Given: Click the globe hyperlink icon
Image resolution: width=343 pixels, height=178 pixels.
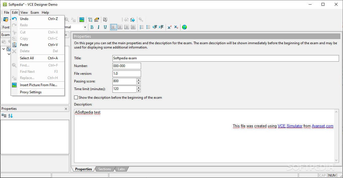Looking at the screenshot, I should click(185, 27).
